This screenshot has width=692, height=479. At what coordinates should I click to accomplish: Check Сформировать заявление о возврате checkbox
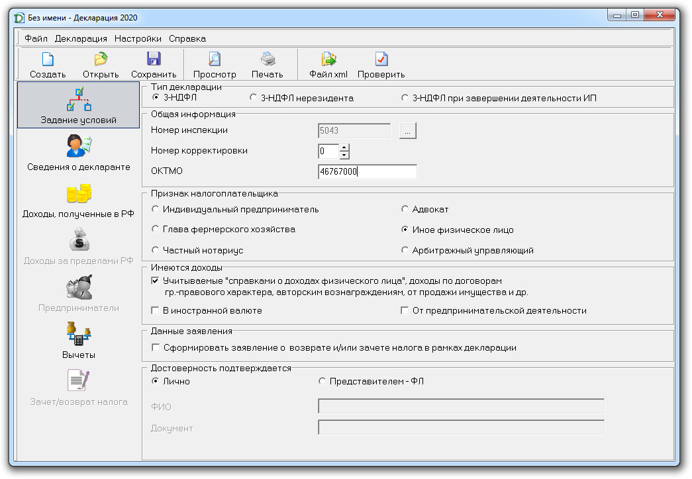(156, 347)
